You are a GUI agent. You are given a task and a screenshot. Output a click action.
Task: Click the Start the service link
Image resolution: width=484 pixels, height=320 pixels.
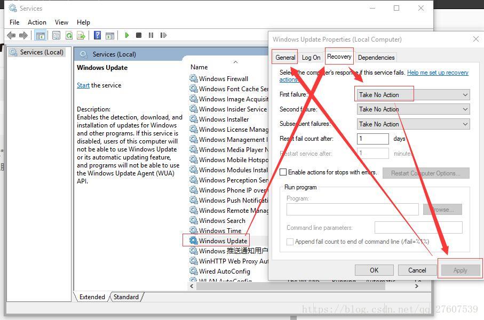[83, 85]
